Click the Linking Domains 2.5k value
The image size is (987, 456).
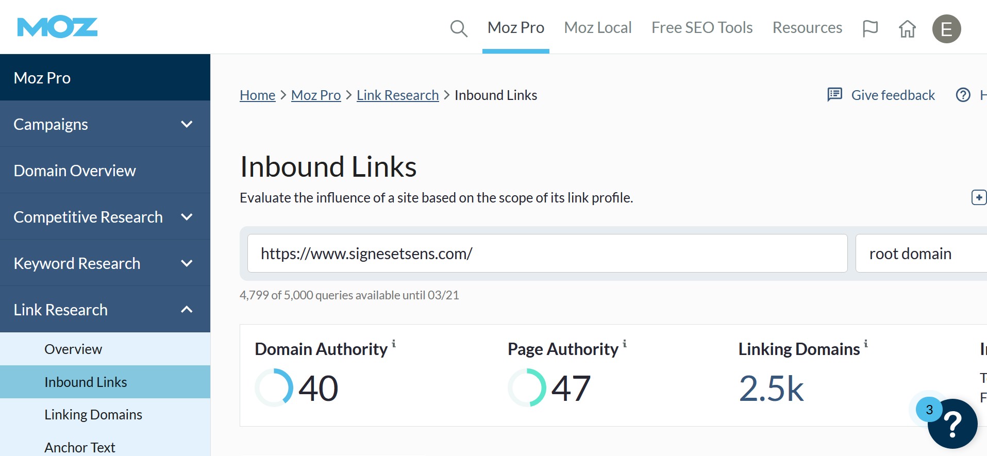coord(771,388)
